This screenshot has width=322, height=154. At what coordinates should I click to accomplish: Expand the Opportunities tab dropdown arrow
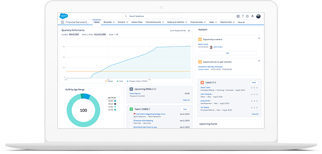pyautogui.click(x=234, y=22)
